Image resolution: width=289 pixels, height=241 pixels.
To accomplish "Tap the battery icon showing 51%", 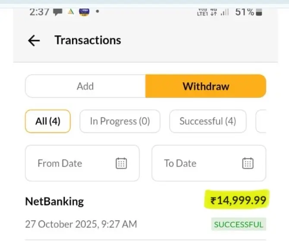I will pos(259,12).
